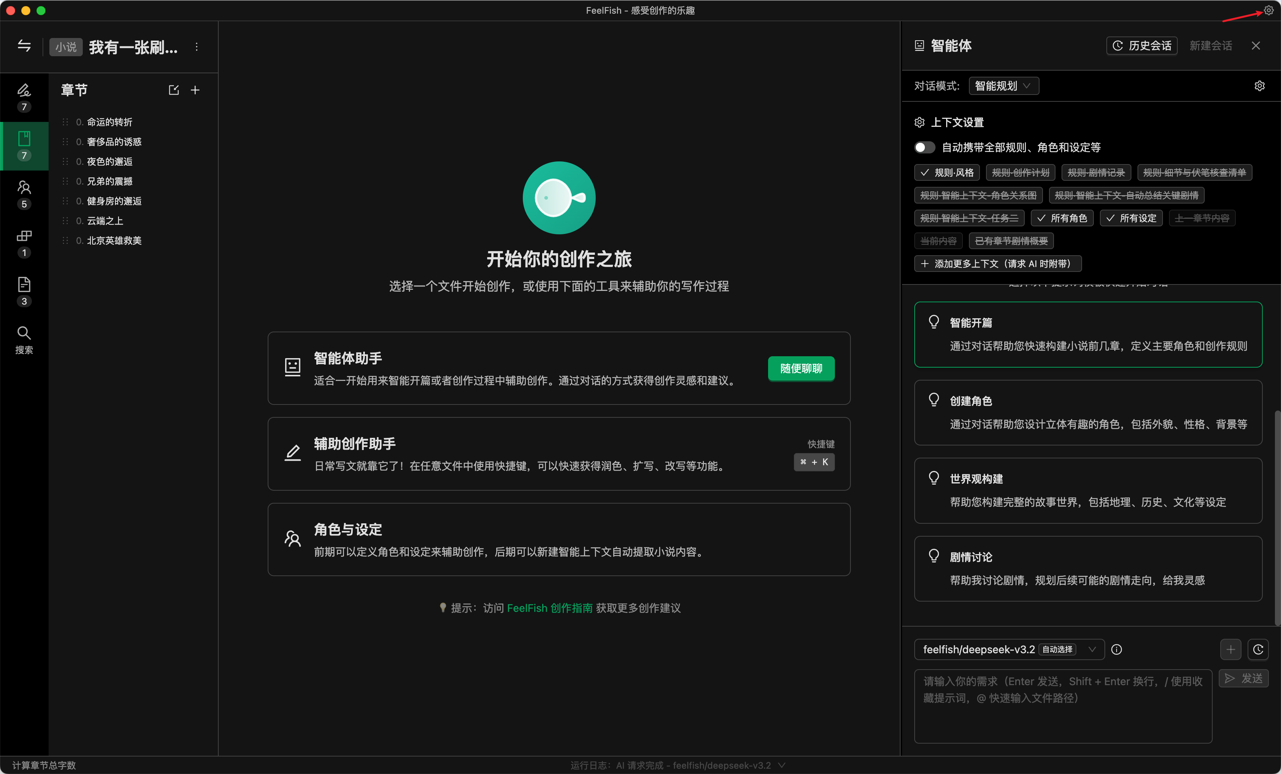Open chapter 夜色的邂逅
This screenshot has width=1281, height=774.
pyautogui.click(x=110, y=161)
